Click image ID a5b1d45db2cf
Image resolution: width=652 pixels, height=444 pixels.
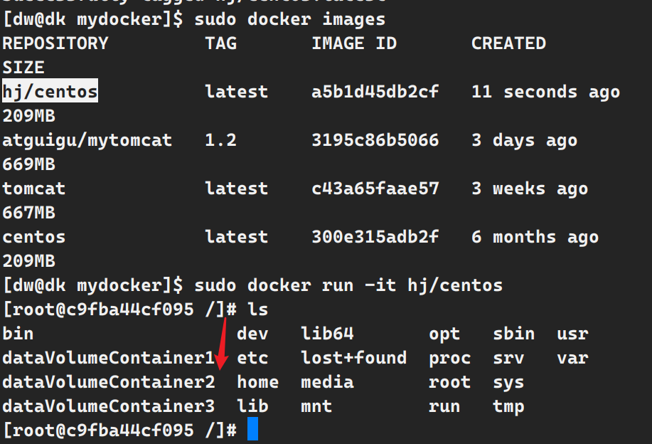click(375, 92)
